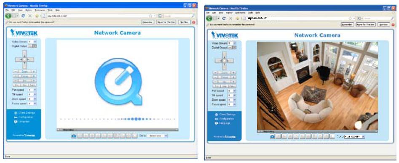Viewport: 399px width, 163px height.
Task: Click Iris plus button in live-room-video window
Action: pos(234,82)
